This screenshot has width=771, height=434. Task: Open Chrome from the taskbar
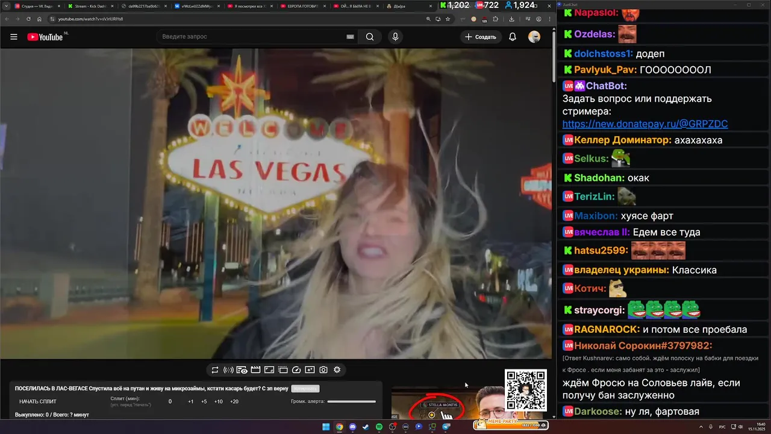[x=339, y=427]
